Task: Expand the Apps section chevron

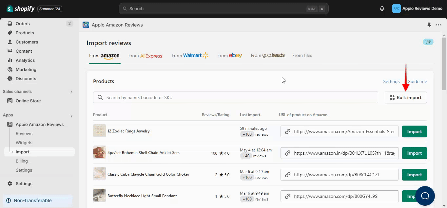Action: click(x=71, y=115)
